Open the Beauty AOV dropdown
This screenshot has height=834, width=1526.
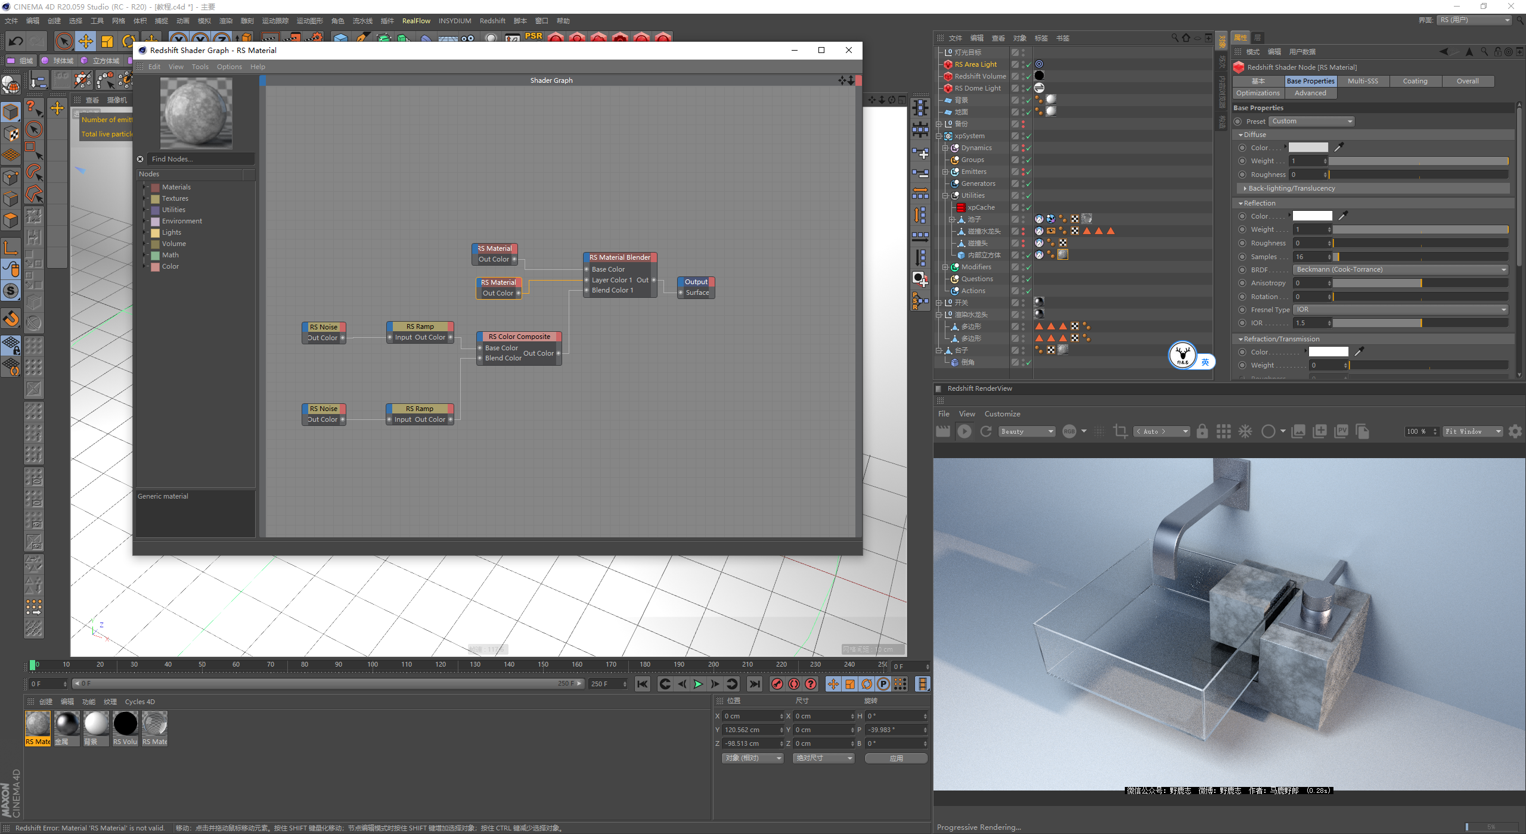coord(1027,431)
